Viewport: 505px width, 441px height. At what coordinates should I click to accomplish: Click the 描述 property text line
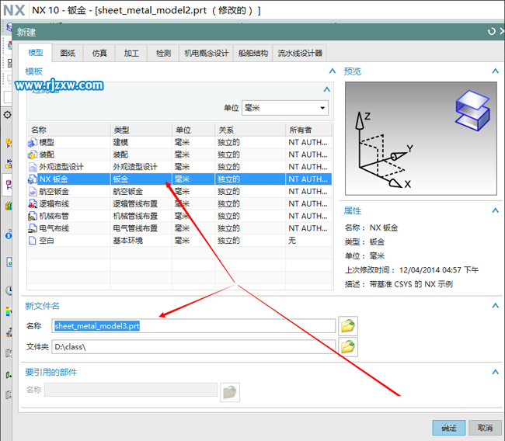point(399,284)
